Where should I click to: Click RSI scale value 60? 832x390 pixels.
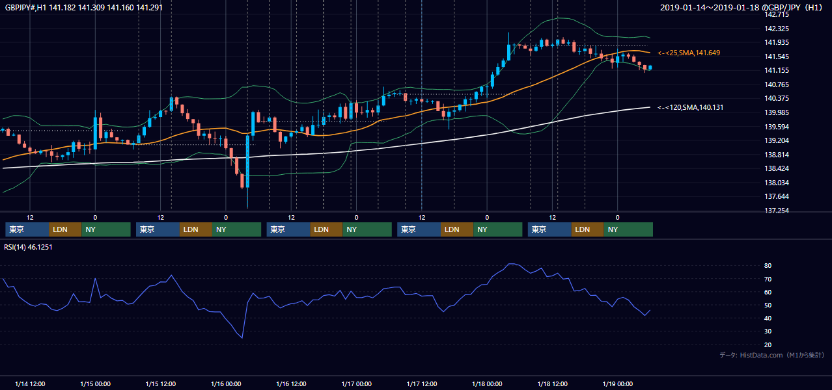pos(768,292)
